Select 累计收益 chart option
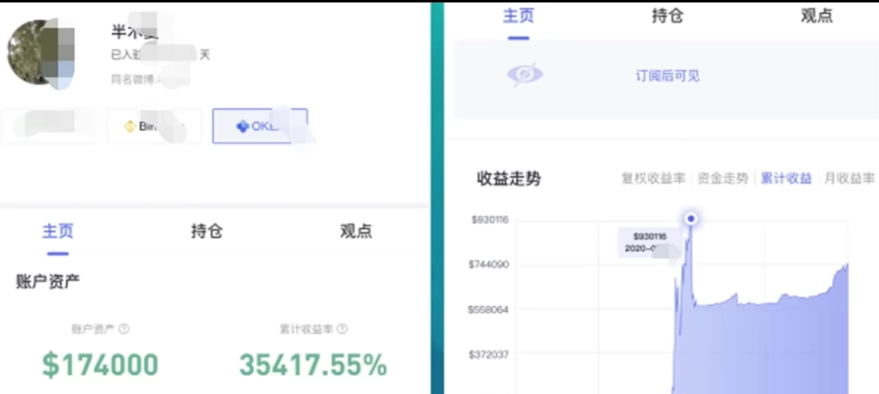 point(786,179)
